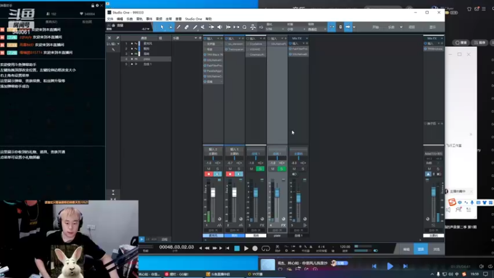The image size is (494, 278).
Task: Click the Record button in transport
Action: pyautogui.click(x=255, y=248)
